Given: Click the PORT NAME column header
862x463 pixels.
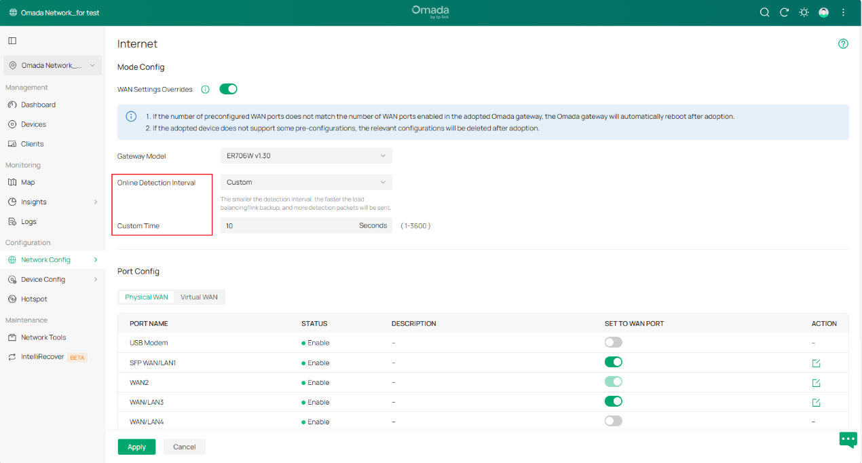Looking at the screenshot, I should pos(149,324).
